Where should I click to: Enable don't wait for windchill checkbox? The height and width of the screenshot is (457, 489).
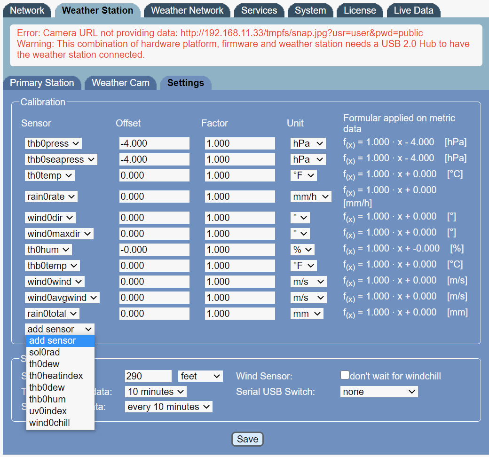click(x=345, y=375)
